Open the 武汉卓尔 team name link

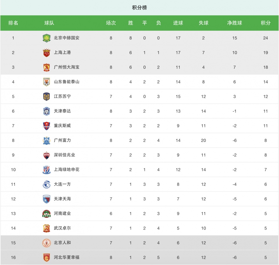click(62, 228)
